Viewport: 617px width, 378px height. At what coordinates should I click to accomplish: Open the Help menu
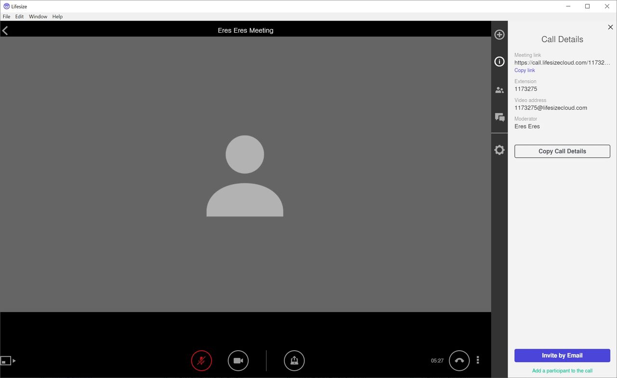tap(57, 16)
